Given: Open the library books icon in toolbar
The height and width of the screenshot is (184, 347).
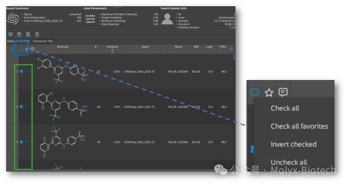Looking at the screenshot, I should [x=28, y=34].
